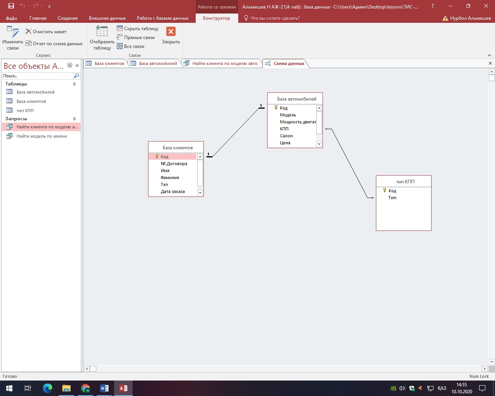Select Скрыть таблицу in the ribbon
This screenshot has width=495, height=396.
pos(138,29)
